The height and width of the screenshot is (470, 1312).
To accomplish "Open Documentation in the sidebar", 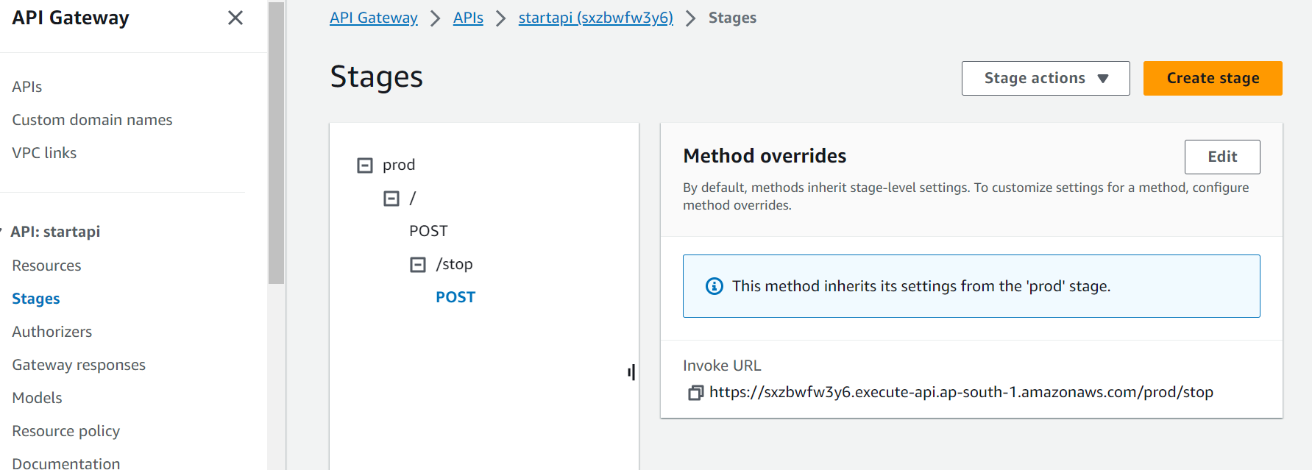I will (x=65, y=463).
